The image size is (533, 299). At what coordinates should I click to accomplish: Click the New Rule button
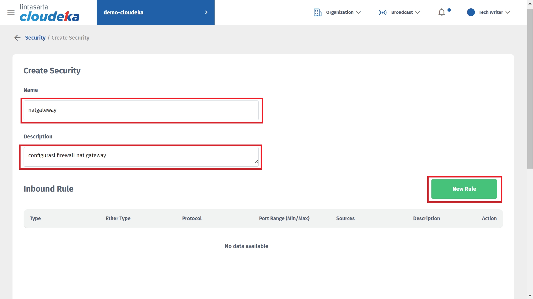[x=464, y=189]
